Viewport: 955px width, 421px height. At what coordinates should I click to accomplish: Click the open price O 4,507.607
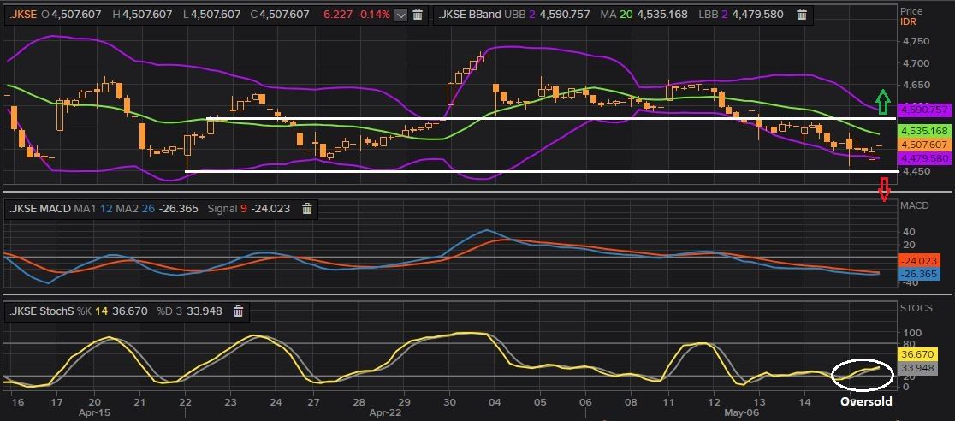(x=73, y=15)
